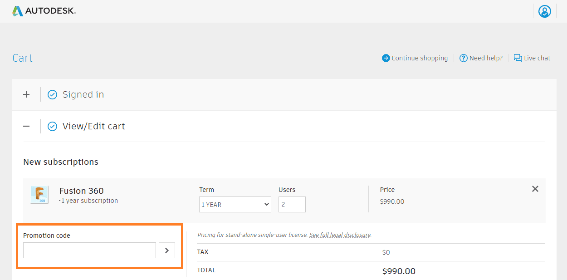Click the Need help question mark icon
This screenshot has width=567, height=280.
tap(464, 58)
